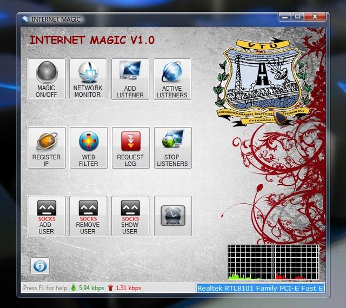This screenshot has width=346, height=308.
Task: Toggle the Magic On/Off power button
Action: tap(46, 79)
